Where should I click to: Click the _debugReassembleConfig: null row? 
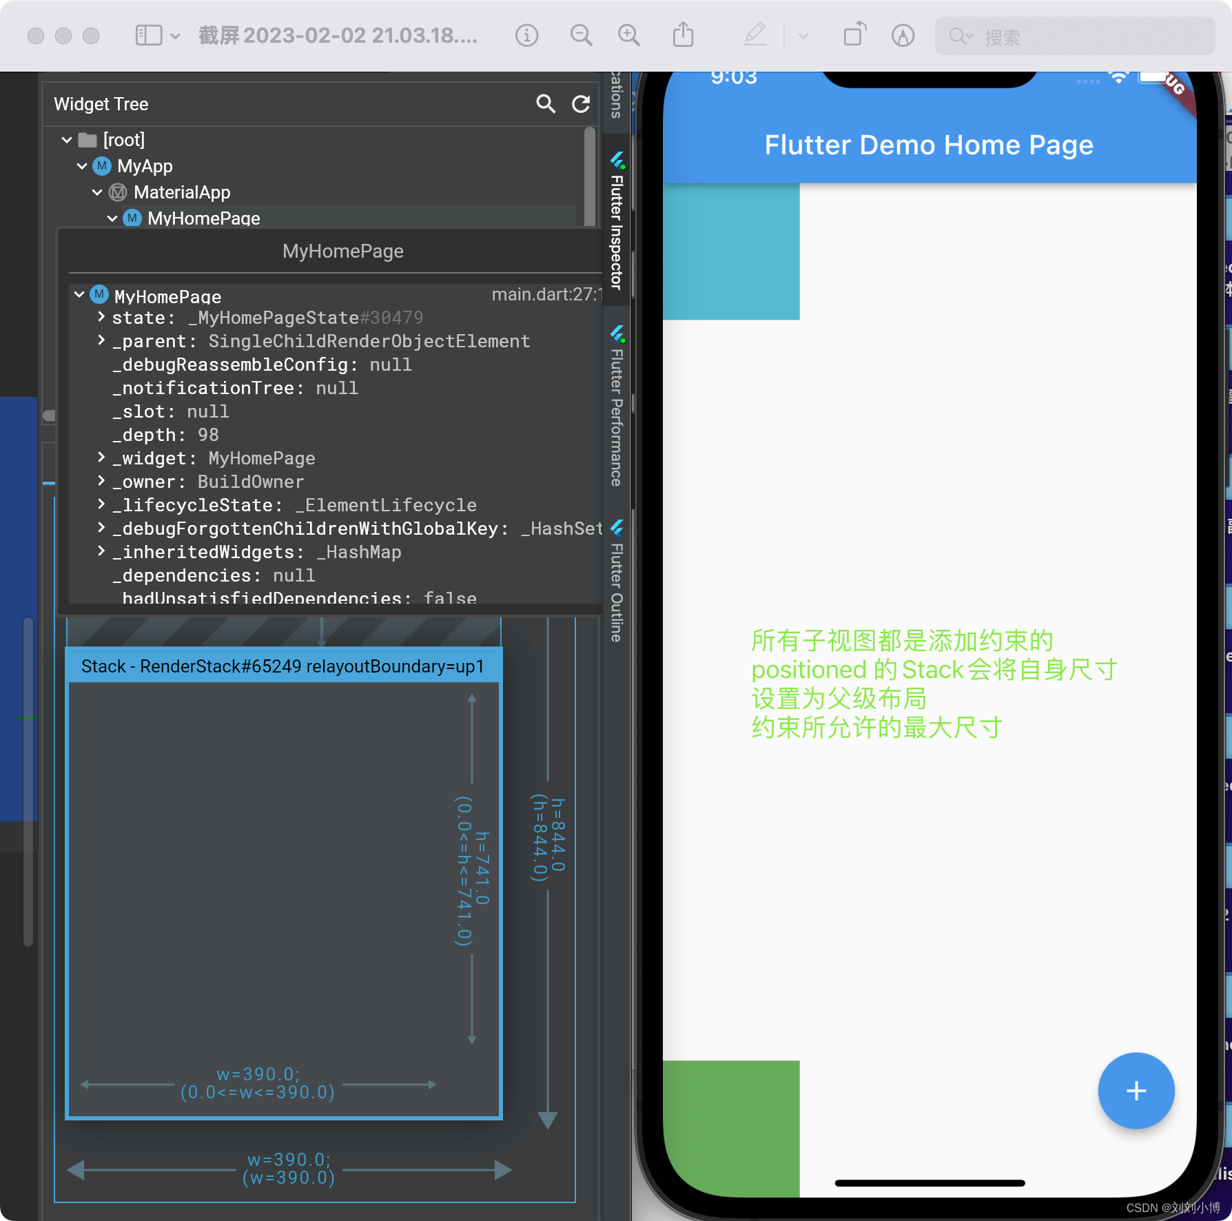[262, 365]
